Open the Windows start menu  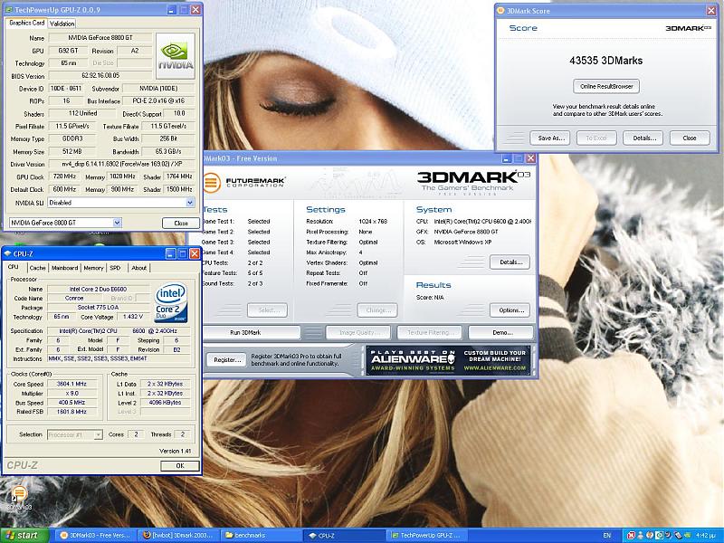click(x=24, y=536)
